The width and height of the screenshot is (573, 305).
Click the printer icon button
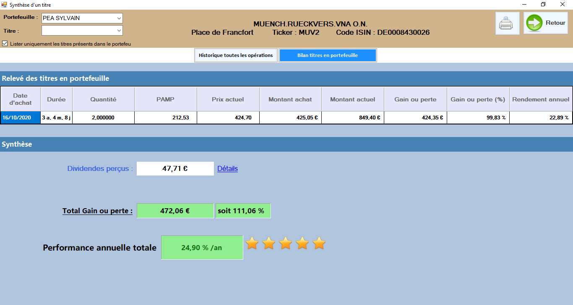pos(507,23)
